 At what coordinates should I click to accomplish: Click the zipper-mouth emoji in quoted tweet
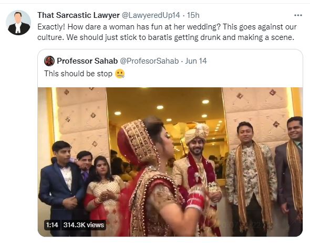(120, 74)
